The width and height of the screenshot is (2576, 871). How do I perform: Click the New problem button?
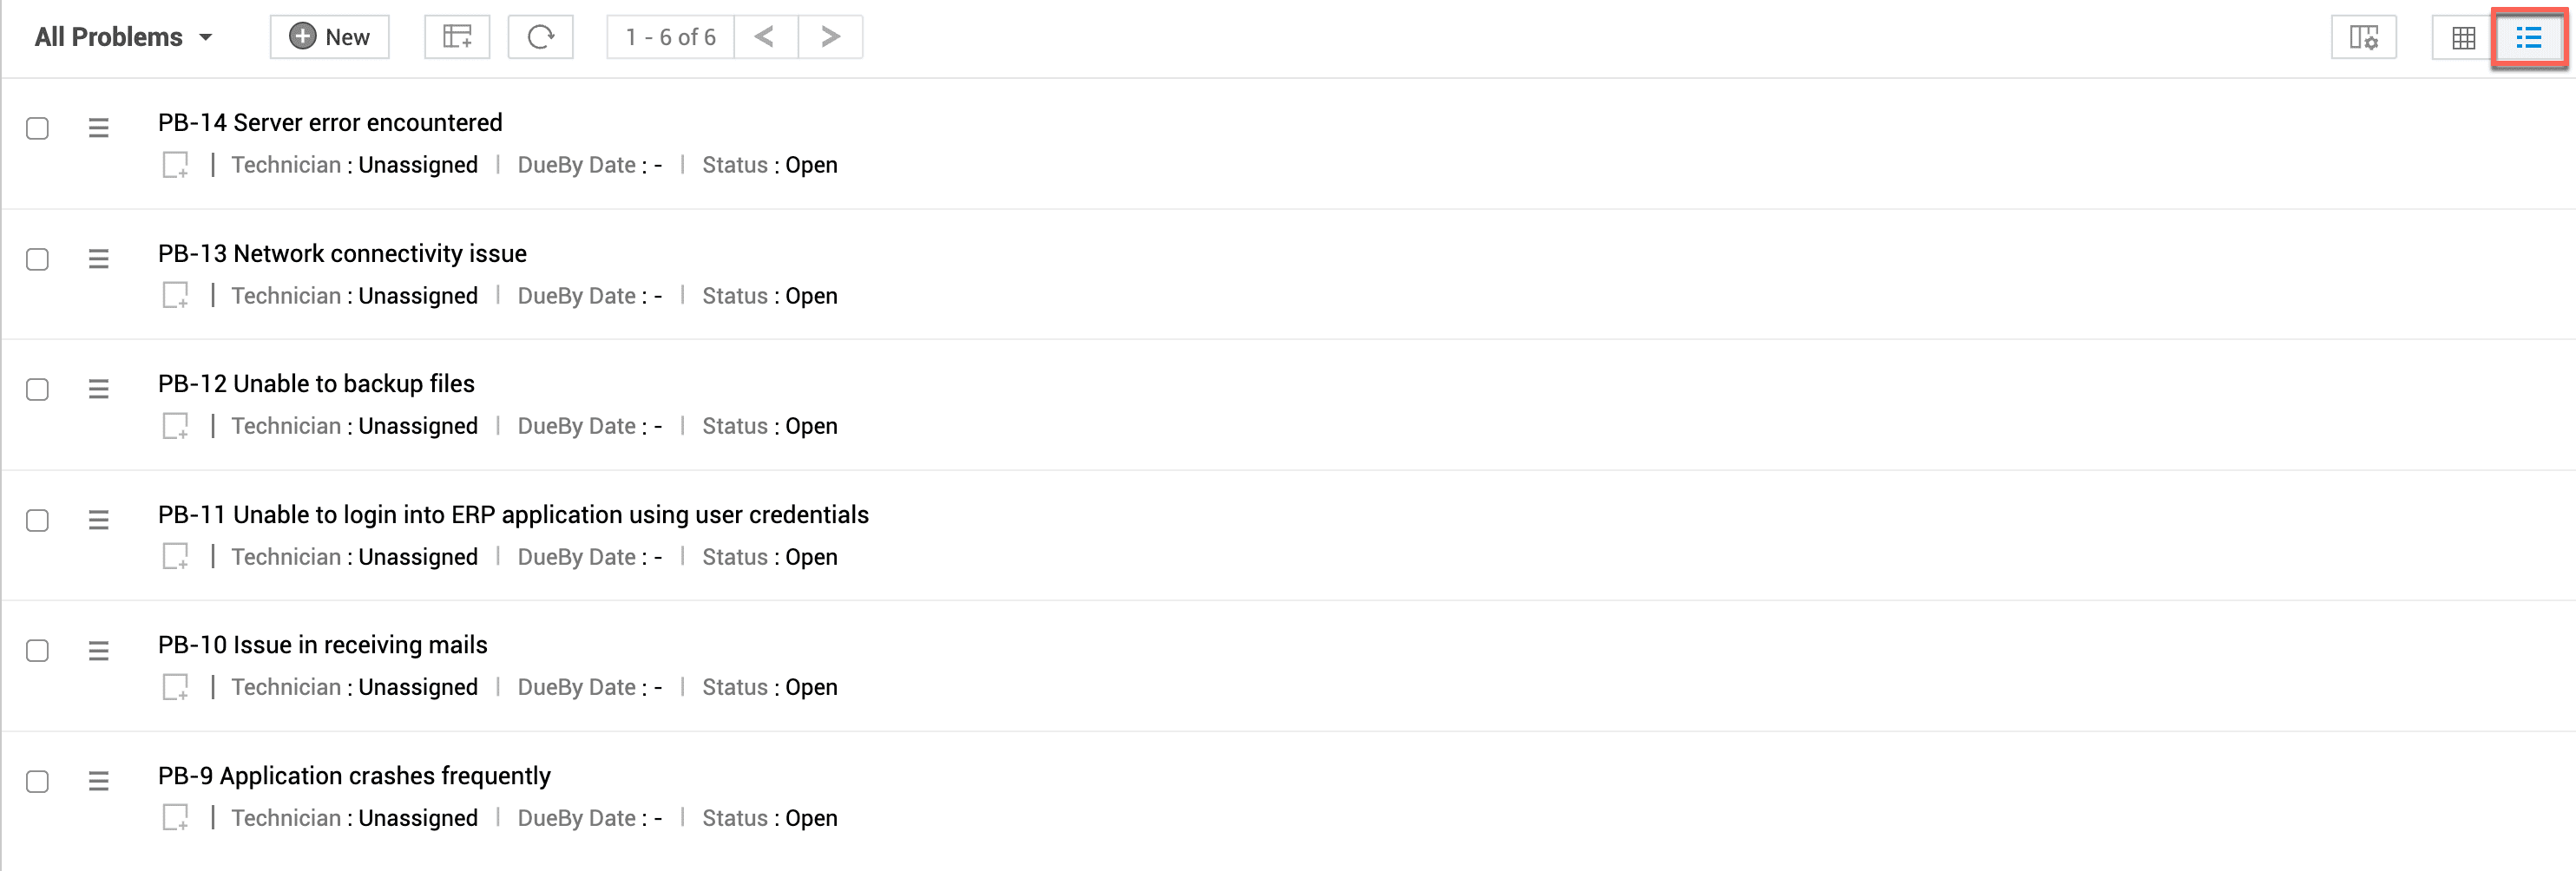click(x=329, y=37)
